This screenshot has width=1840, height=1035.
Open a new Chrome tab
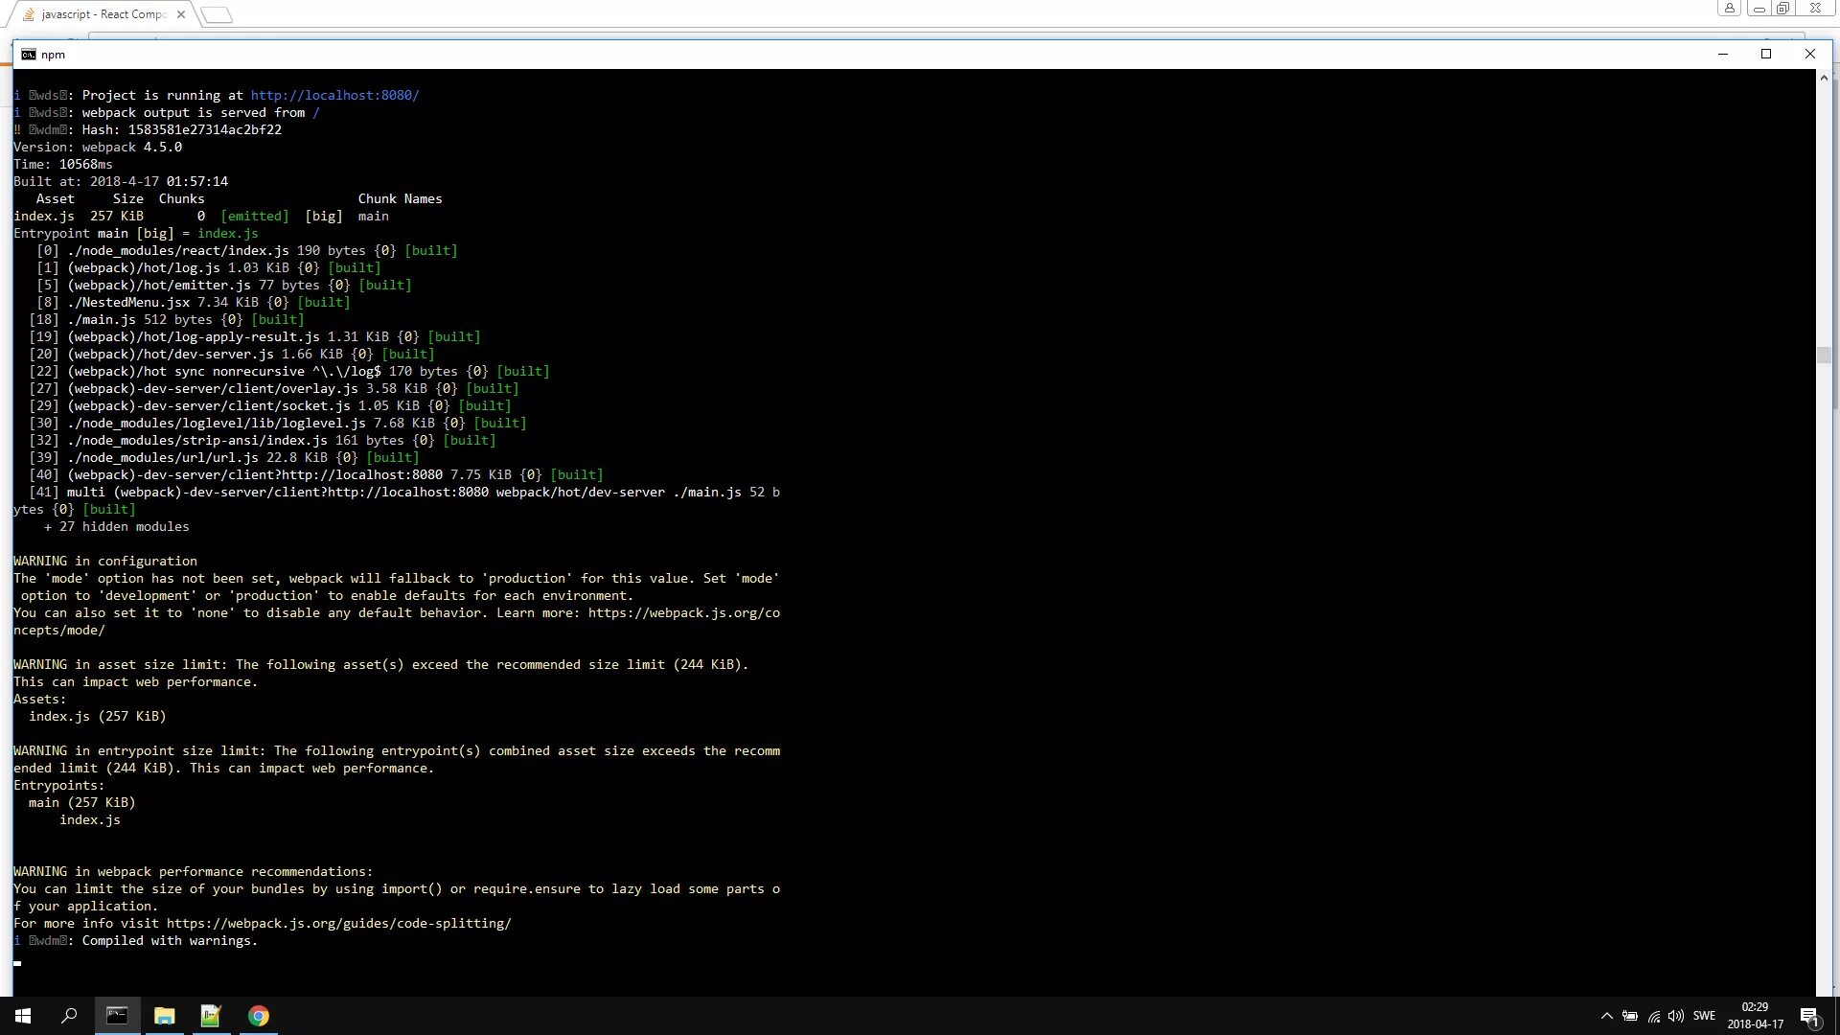(x=218, y=14)
